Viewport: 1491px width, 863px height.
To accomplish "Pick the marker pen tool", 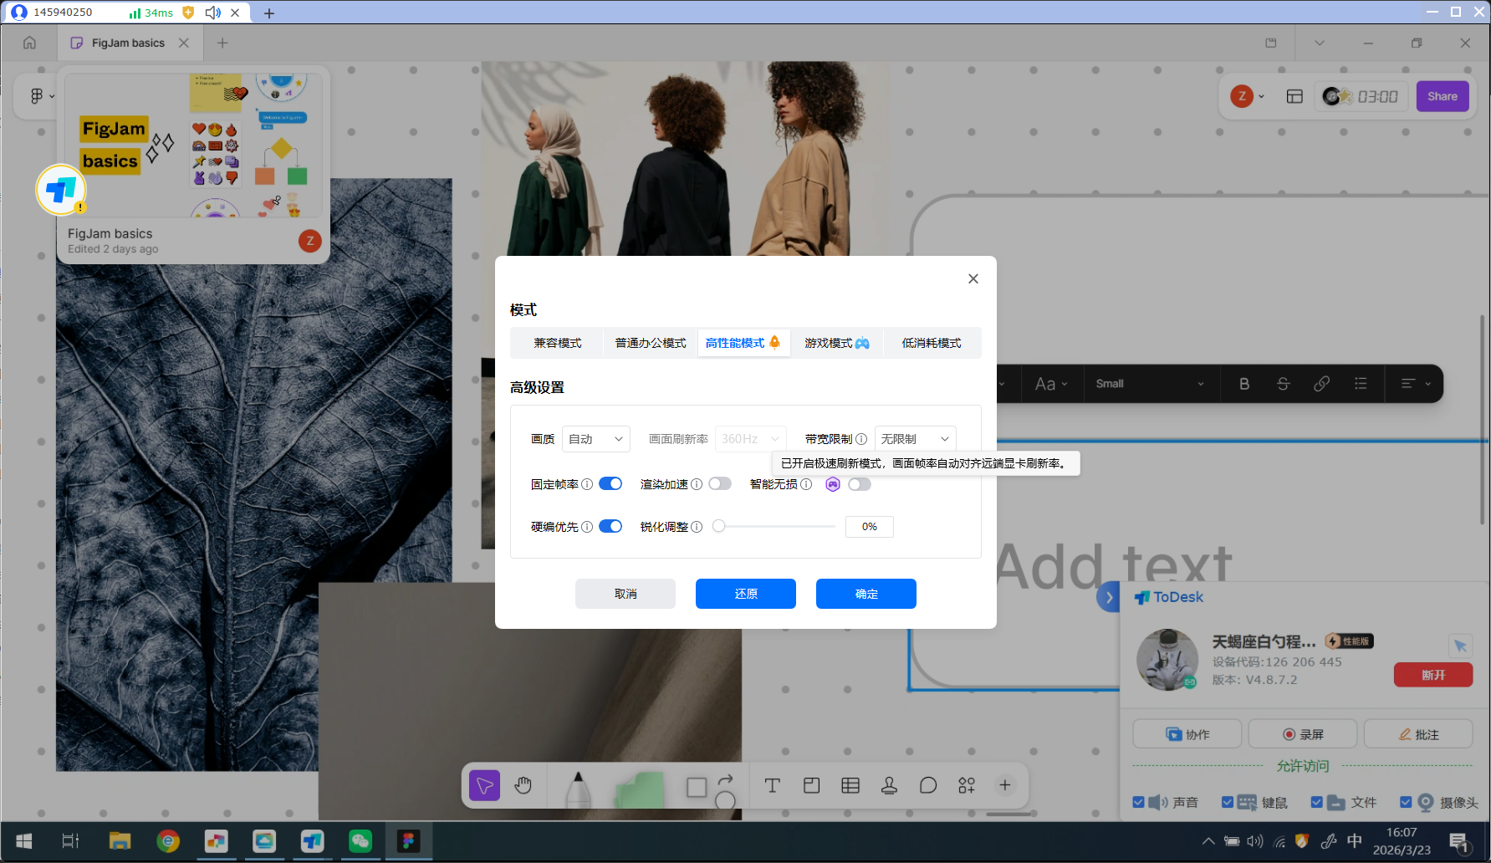I will click(x=578, y=789).
